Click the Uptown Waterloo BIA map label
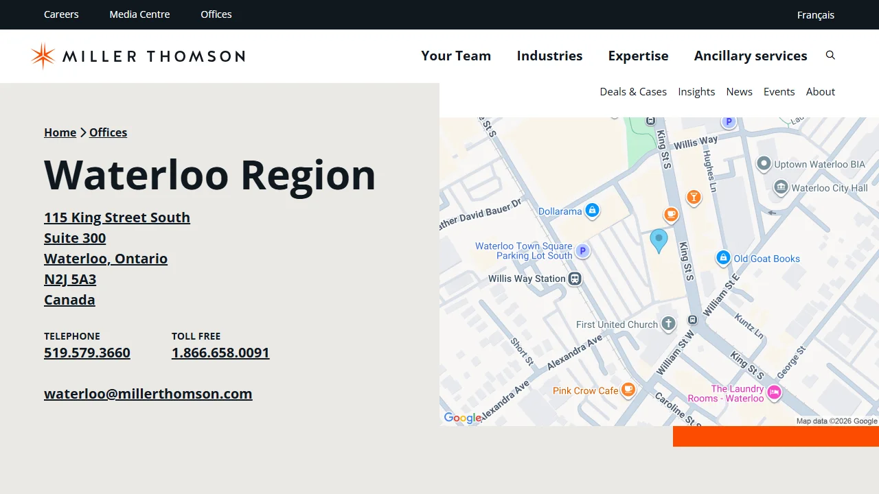 coord(820,165)
